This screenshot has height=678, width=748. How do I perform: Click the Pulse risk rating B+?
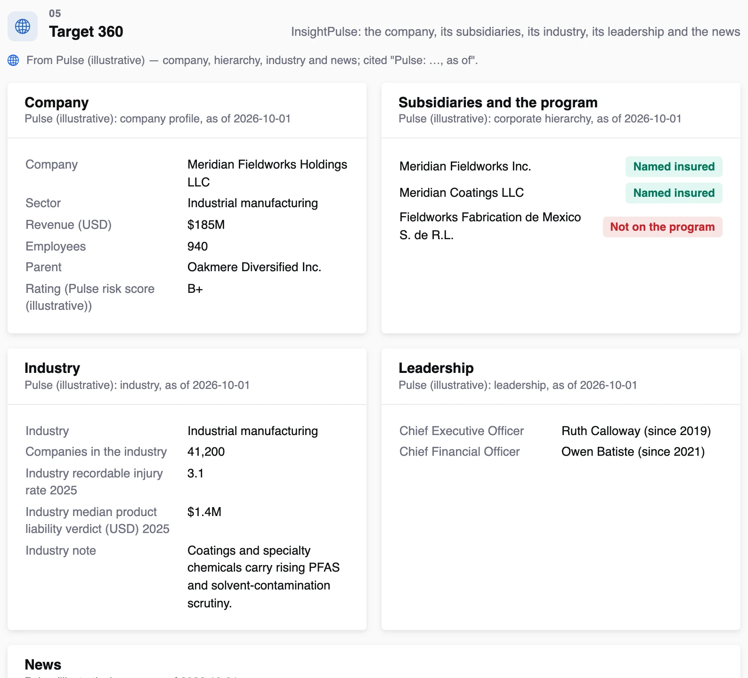[195, 289]
